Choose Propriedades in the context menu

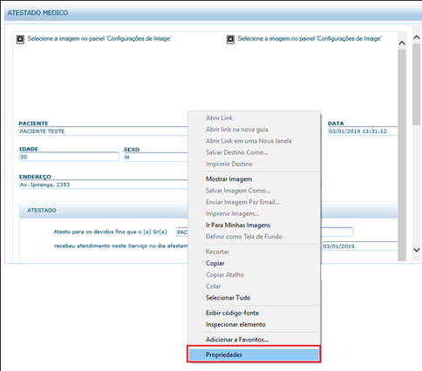coord(254,354)
